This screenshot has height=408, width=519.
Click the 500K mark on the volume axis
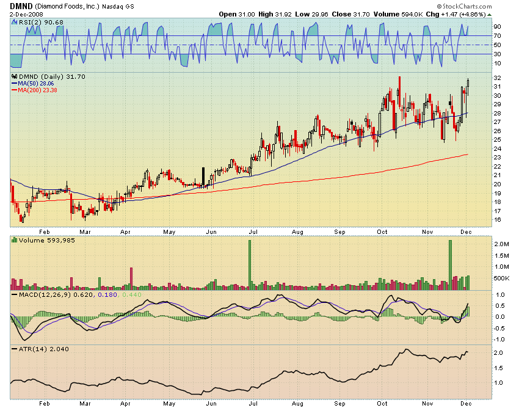click(501, 278)
